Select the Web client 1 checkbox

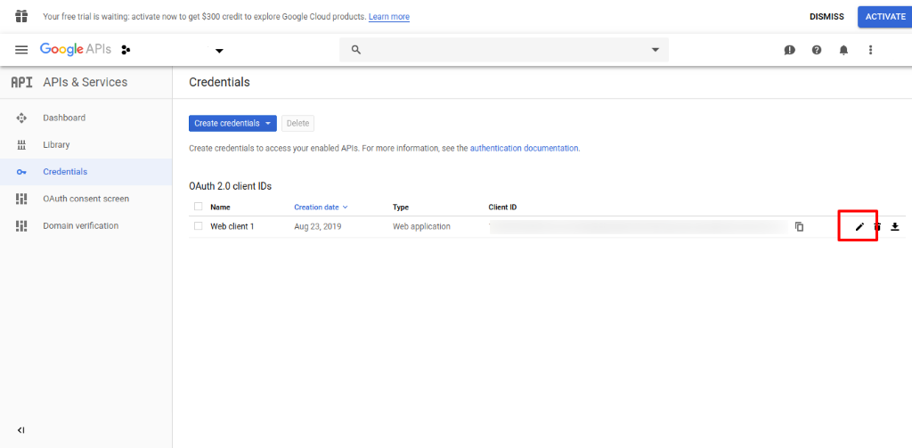[x=199, y=226]
